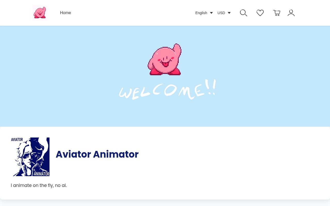Open the USD currency dropdown
Screen dimensions: 330x206
(x=224, y=13)
